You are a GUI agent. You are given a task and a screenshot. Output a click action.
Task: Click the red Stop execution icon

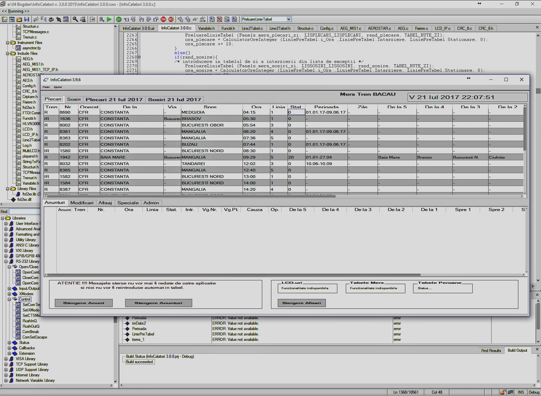click(x=163, y=19)
